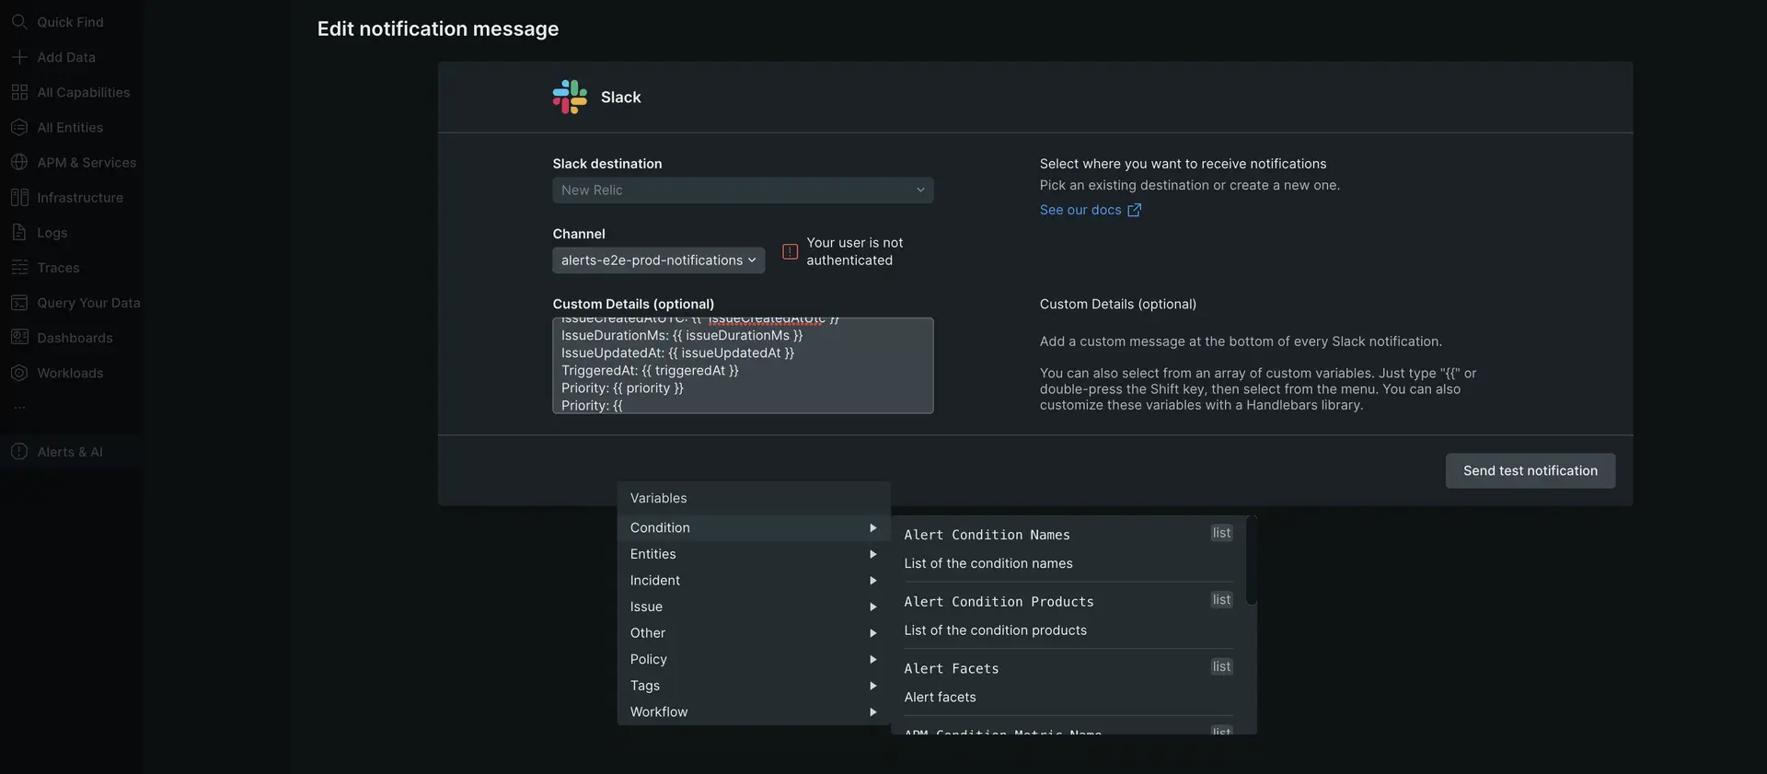The image size is (1767, 774).
Task: Open All Capabilities grid icon
Action: [x=19, y=92]
